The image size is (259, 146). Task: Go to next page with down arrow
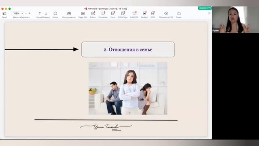tap(46, 13)
